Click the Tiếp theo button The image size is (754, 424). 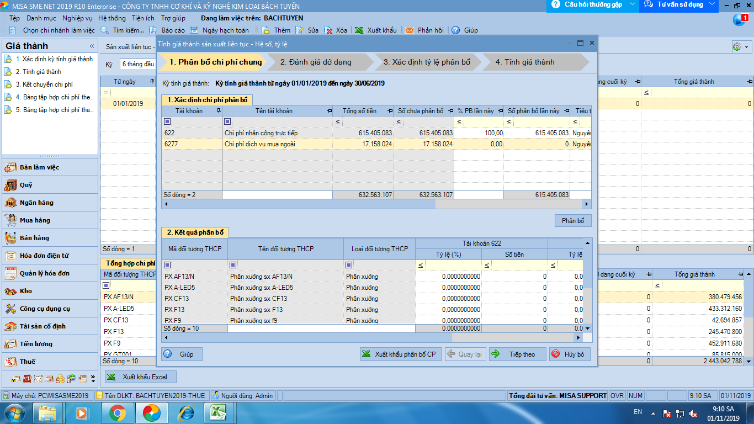point(517,354)
